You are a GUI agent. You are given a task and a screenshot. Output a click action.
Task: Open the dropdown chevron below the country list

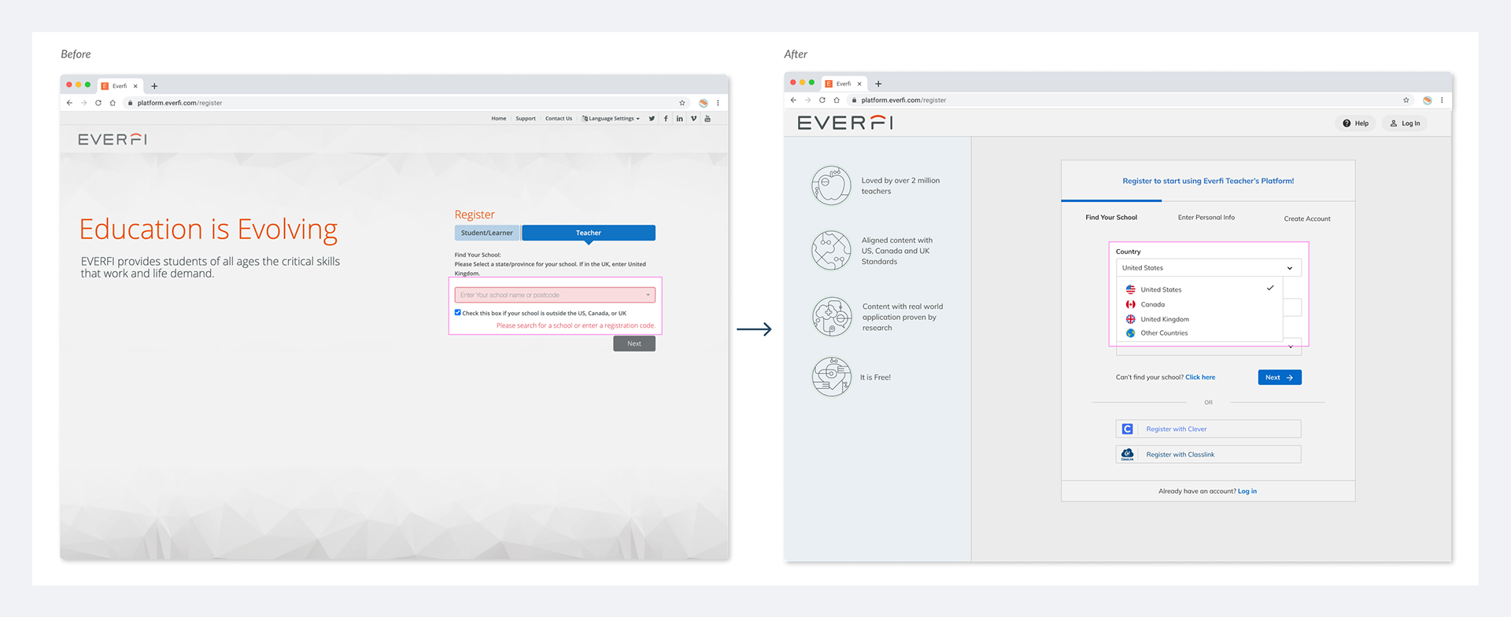[x=1291, y=347]
